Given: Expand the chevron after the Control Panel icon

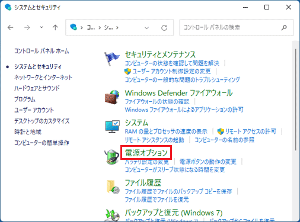Looking at the screenshot, I should pyautogui.click(x=81, y=28).
